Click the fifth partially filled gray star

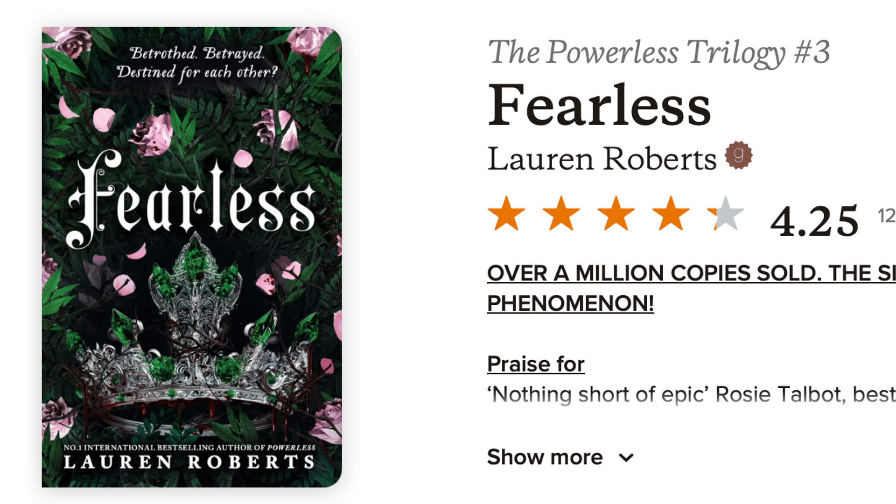coord(726,214)
